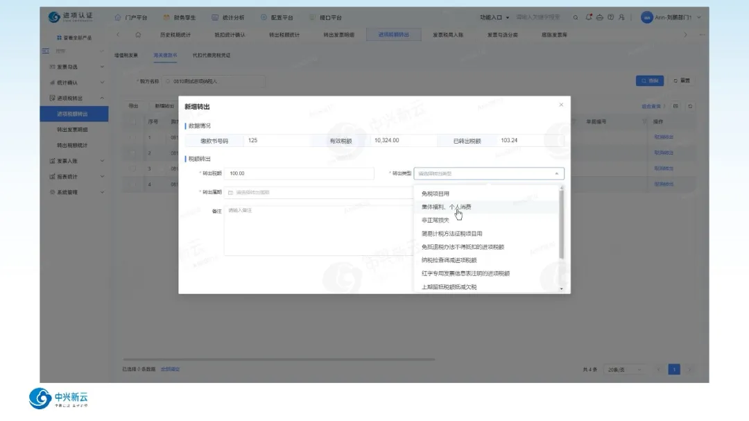Viewport: 749px width, 421px height.
Task: Click the 门户平台 home icon
Action: point(117,17)
